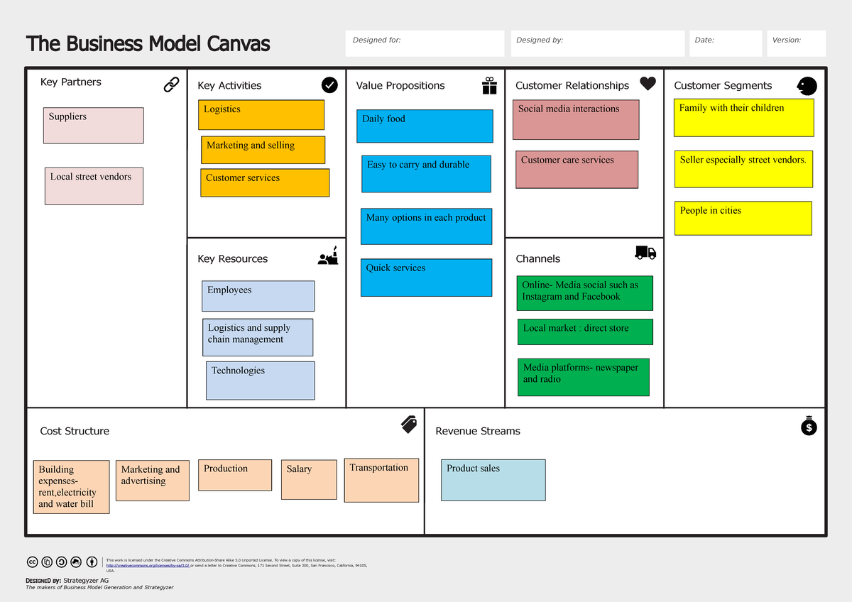
Task: Click the Customer Relationships heading
Action: (572, 86)
